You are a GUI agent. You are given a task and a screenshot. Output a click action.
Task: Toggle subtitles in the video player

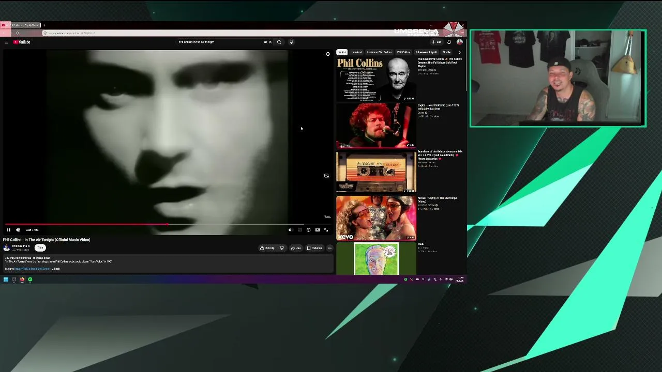click(x=299, y=230)
